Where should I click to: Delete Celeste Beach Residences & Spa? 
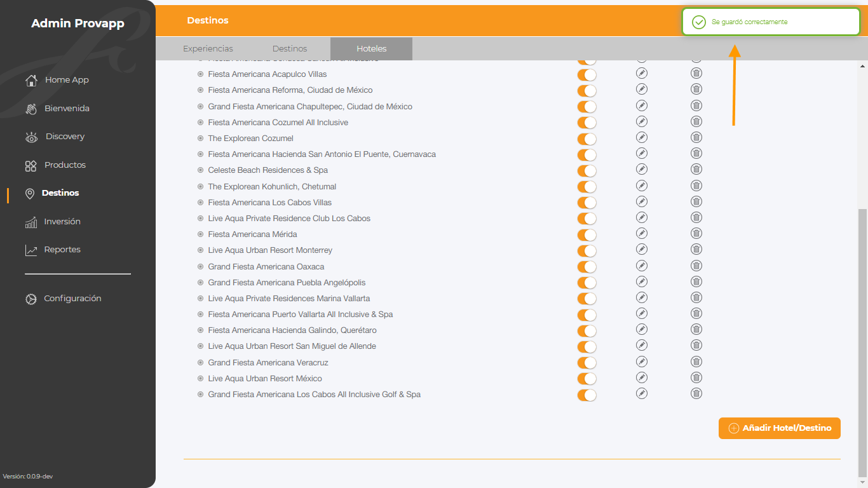(x=696, y=169)
